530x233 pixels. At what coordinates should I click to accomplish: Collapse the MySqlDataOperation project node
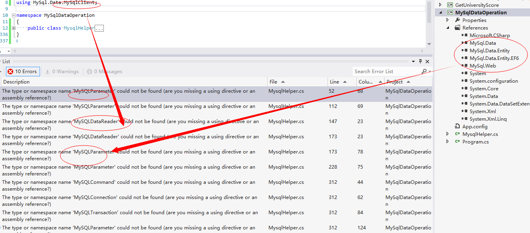click(441, 12)
